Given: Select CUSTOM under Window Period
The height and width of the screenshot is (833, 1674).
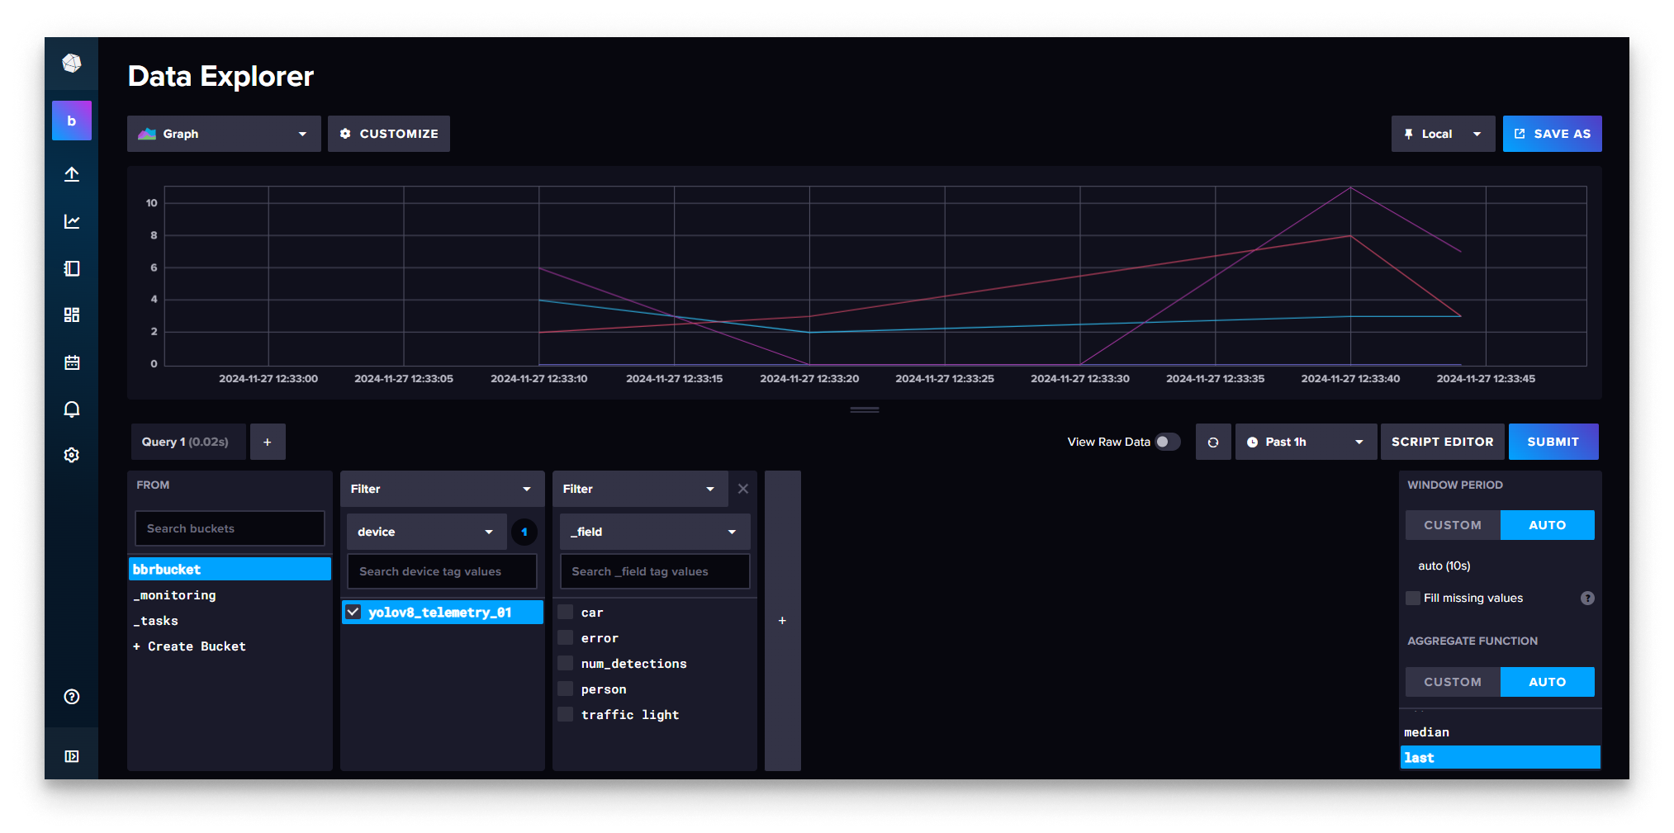Looking at the screenshot, I should point(1452,524).
